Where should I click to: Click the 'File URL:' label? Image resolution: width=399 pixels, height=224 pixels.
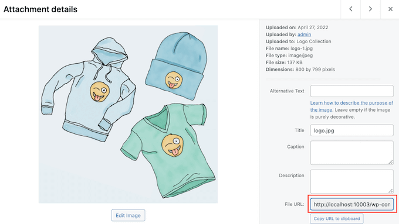(294, 204)
